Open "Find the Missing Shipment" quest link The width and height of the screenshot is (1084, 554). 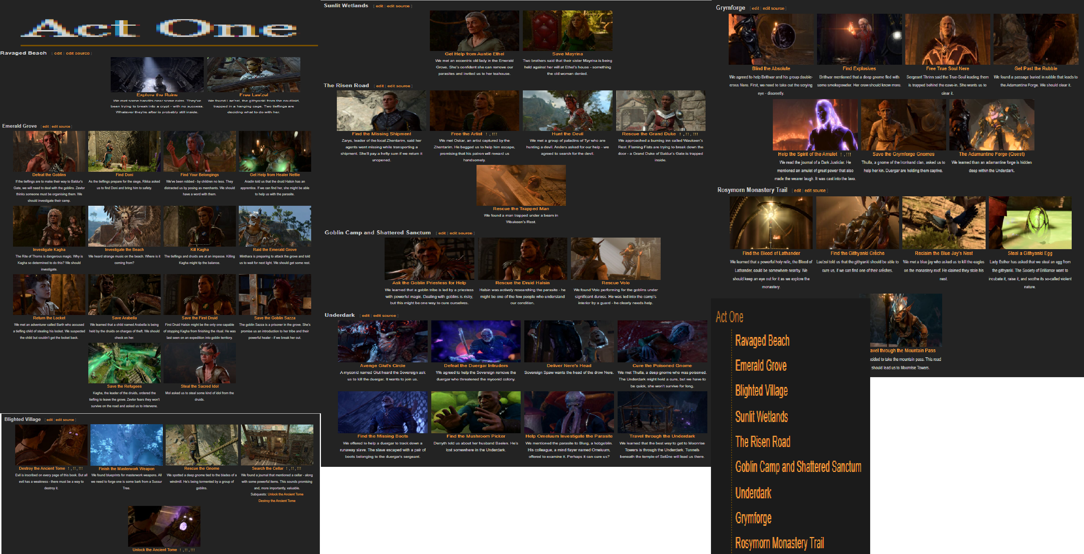pyautogui.click(x=381, y=134)
